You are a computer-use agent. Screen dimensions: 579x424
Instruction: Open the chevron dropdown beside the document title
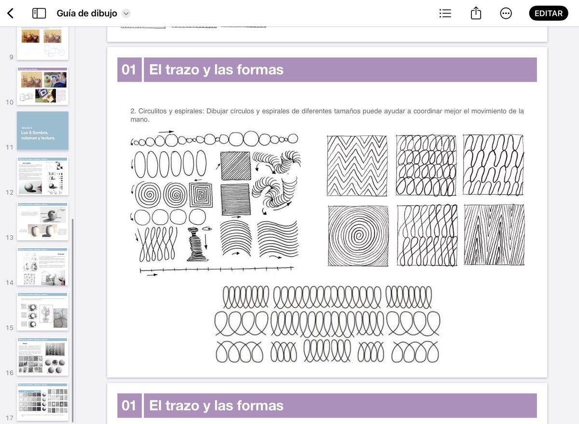(x=125, y=14)
